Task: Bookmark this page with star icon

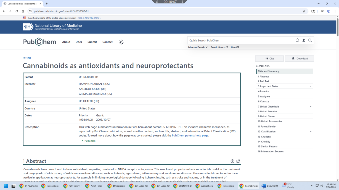Action: [x=304, y=11]
